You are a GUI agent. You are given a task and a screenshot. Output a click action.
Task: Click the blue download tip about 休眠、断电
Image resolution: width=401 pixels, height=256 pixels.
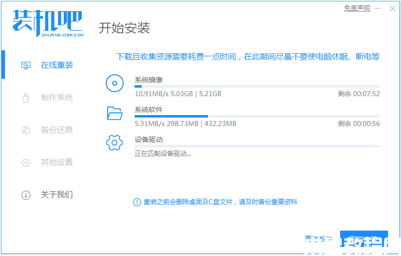[x=248, y=57]
